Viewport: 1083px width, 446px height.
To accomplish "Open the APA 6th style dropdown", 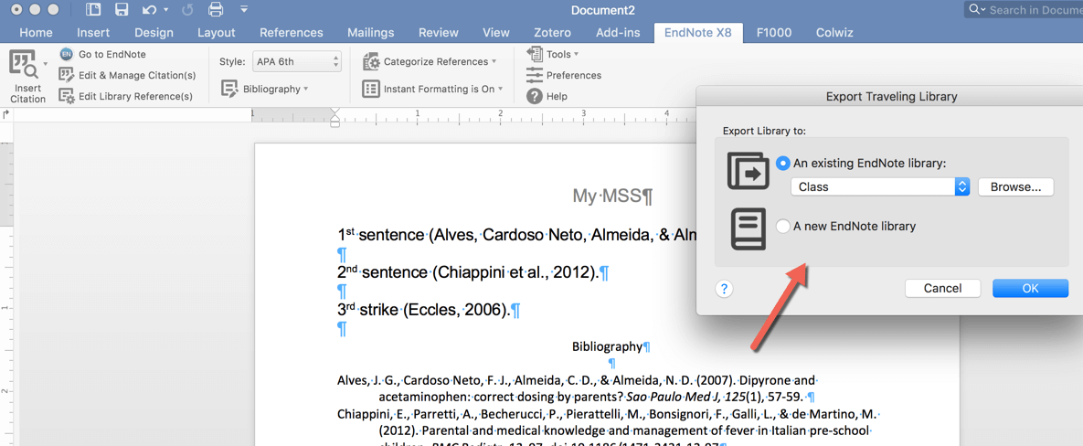I will (297, 61).
